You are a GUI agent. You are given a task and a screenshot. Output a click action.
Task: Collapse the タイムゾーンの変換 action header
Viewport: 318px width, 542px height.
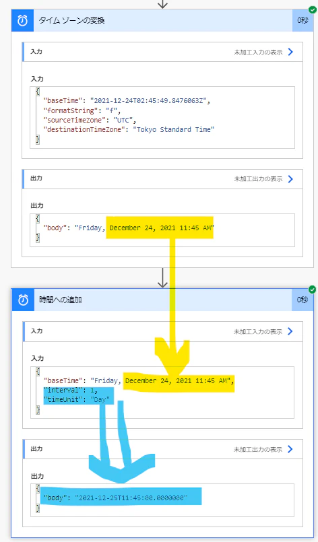point(162,20)
